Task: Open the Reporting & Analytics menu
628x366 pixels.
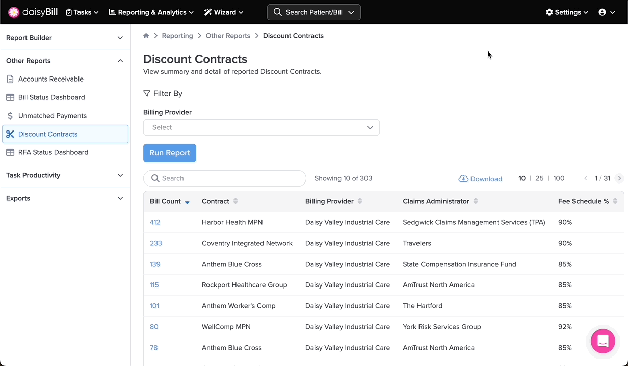Action: [x=151, y=12]
